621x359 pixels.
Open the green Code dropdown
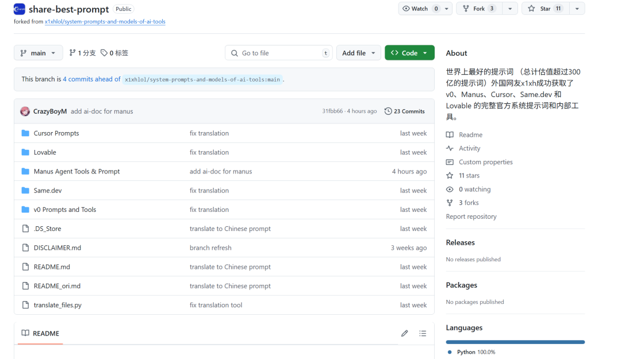point(409,53)
